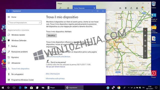Zoom out on the map

pos(145,56)
